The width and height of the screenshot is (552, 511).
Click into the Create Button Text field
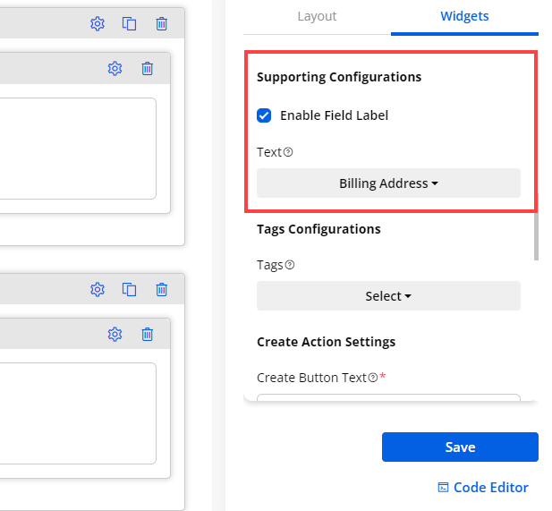pyautogui.click(x=388, y=400)
